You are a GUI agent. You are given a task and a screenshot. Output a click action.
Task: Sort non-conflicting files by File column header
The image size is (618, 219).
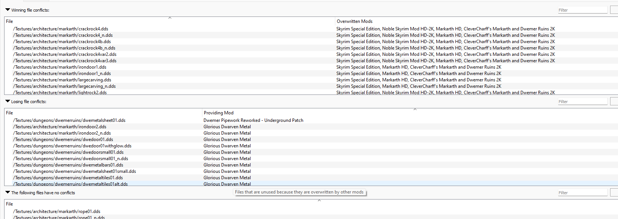[311, 204]
